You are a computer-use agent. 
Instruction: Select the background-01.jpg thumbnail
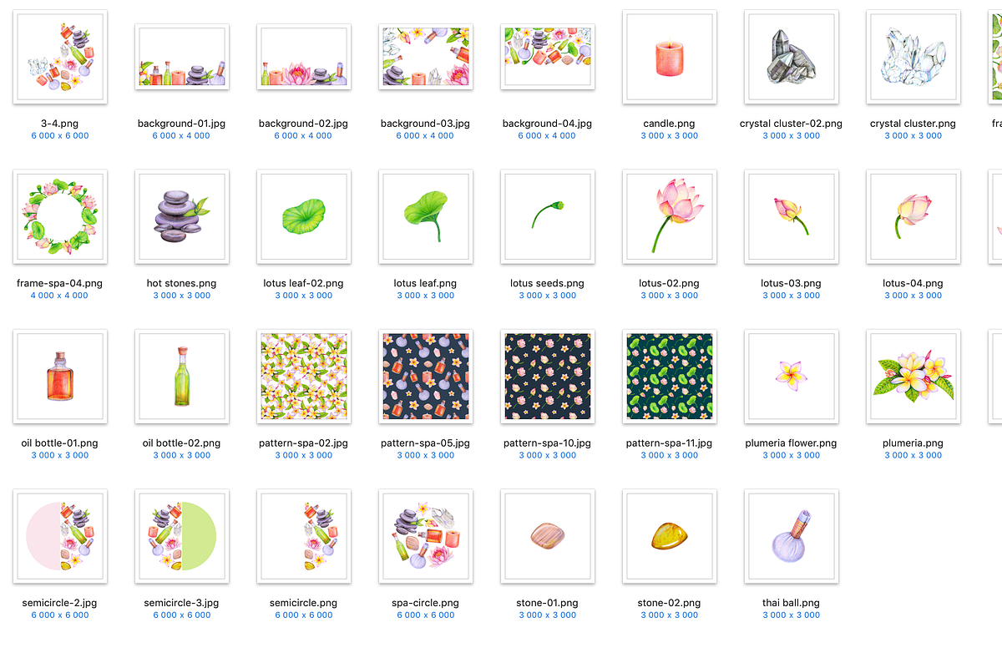coord(182,57)
